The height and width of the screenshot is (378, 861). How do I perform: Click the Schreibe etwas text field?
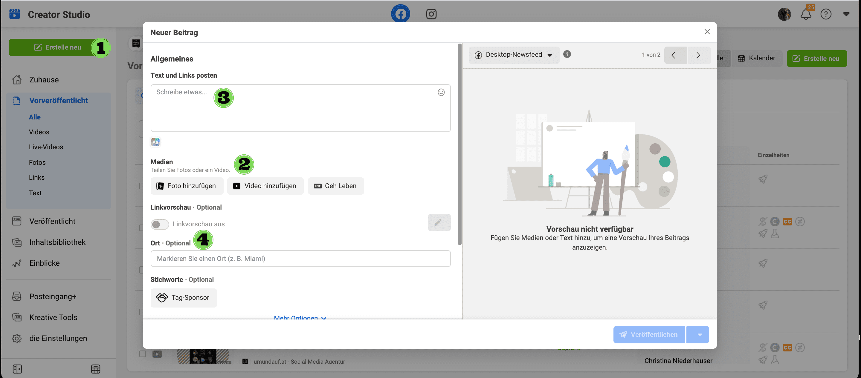tap(300, 108)
